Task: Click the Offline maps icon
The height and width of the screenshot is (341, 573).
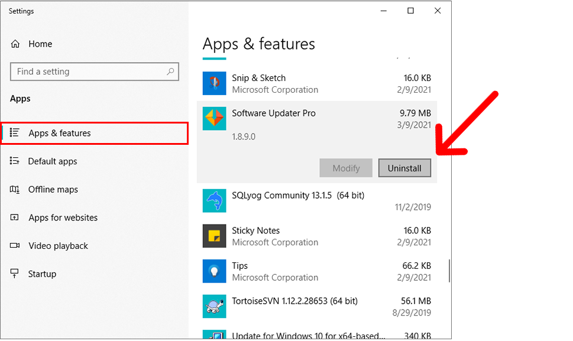Action: [x=14, y=189]
